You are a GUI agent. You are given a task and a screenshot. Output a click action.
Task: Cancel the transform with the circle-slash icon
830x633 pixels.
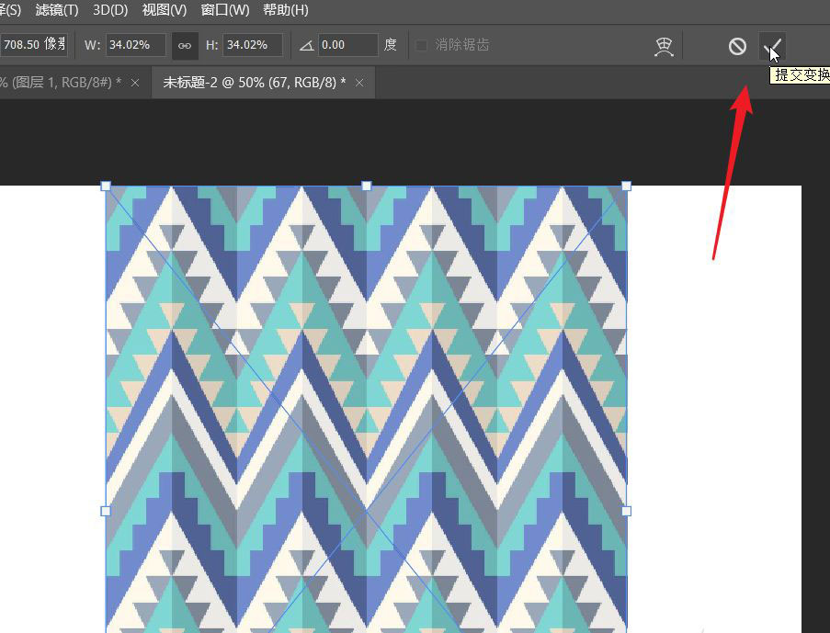coord(737,46)
